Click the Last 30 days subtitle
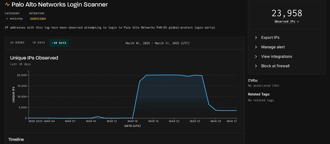 (x=20, y=64)
